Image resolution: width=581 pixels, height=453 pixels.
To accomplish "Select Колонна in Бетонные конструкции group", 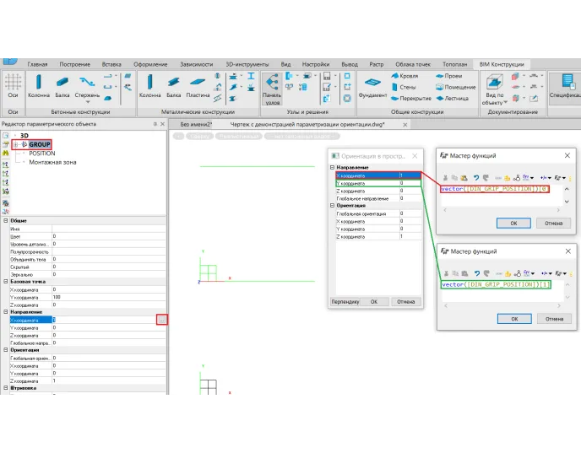I will coord(39,86).
